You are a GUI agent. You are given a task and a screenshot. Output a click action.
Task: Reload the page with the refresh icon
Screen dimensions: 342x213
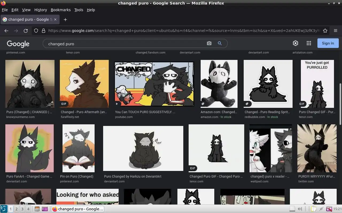click(x=26, y=31)
